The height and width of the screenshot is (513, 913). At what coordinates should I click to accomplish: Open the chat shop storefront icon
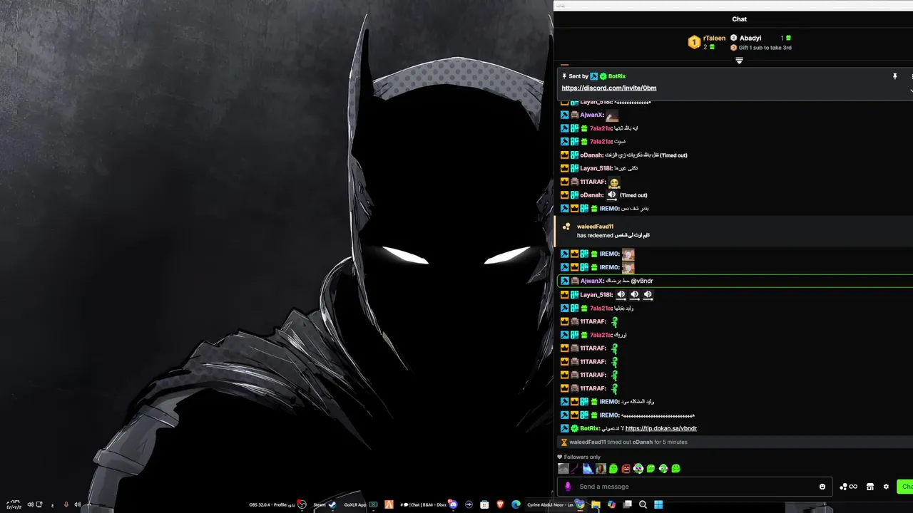coord(870,487)
